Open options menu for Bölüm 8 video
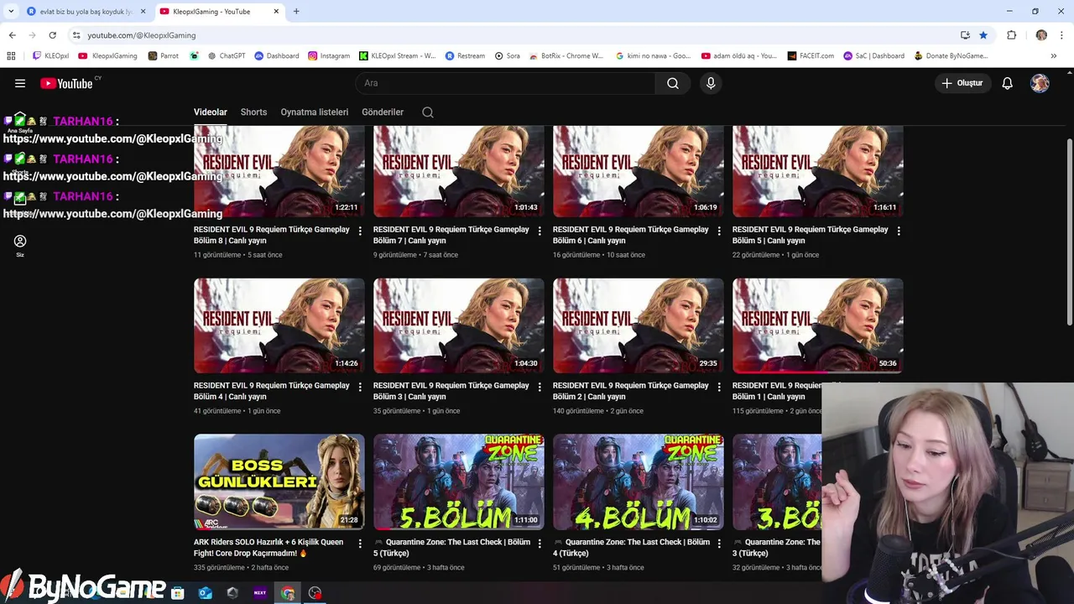The image size is (1074, 604). tap(360, 231)
